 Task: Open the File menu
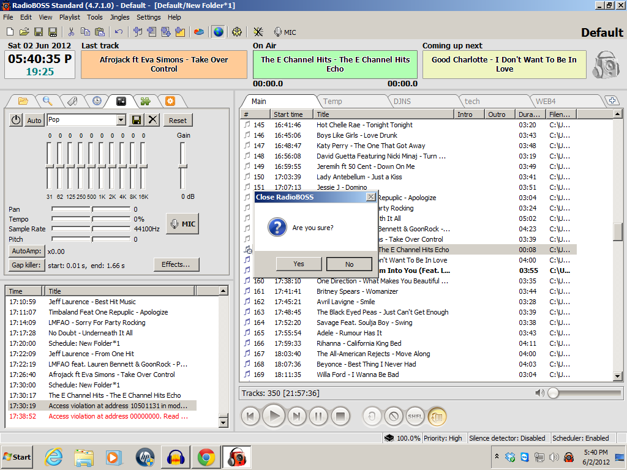tap(8, 17)
